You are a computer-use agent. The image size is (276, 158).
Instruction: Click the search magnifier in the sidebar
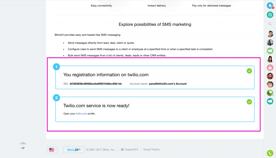click(270, 24)
